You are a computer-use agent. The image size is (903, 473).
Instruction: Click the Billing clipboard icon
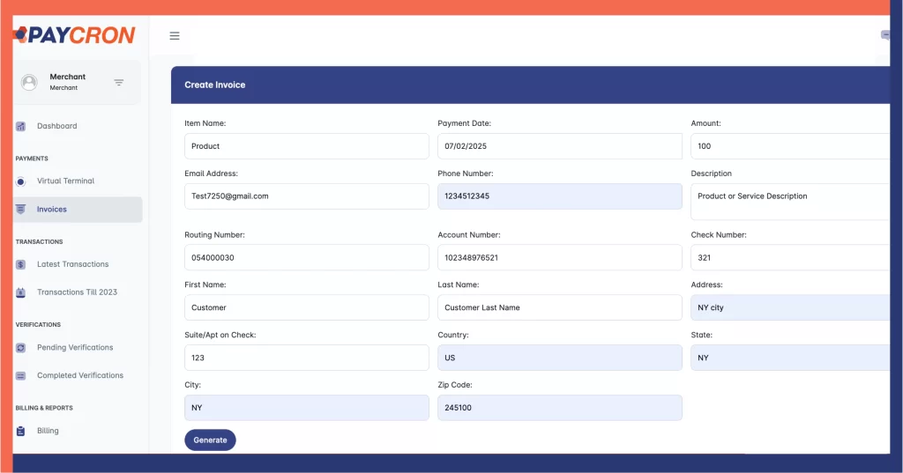pos(21,431)
